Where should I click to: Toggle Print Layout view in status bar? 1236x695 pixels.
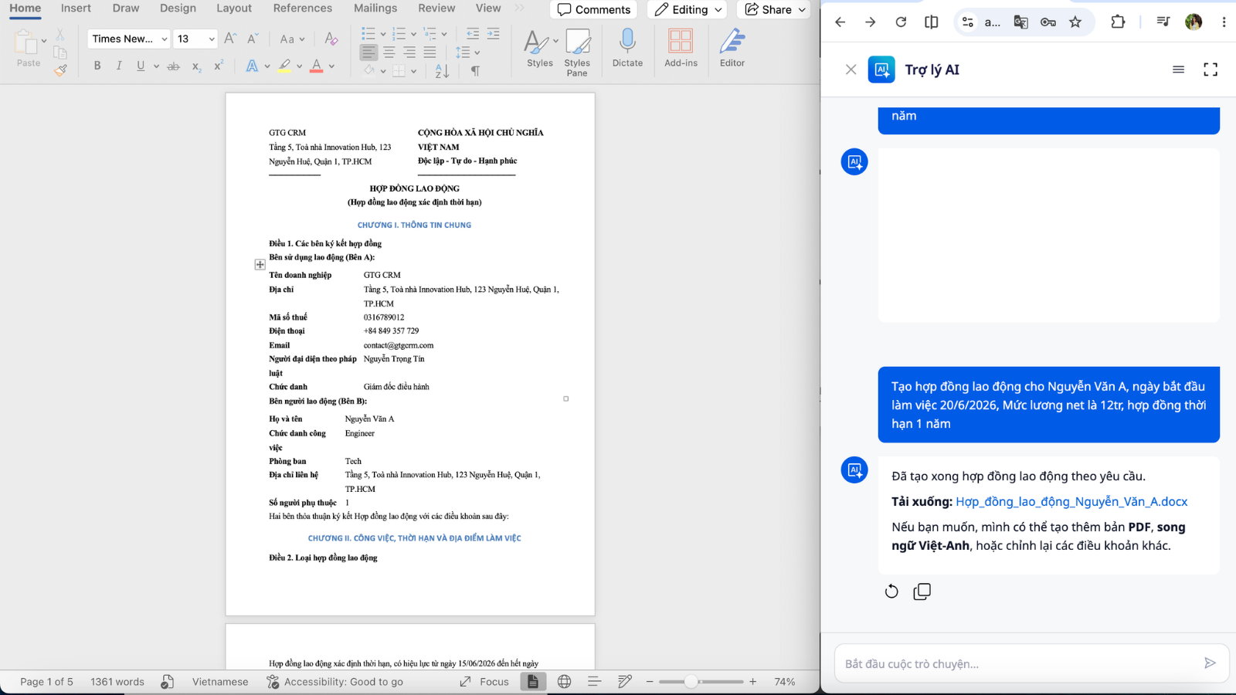point(533,682)
